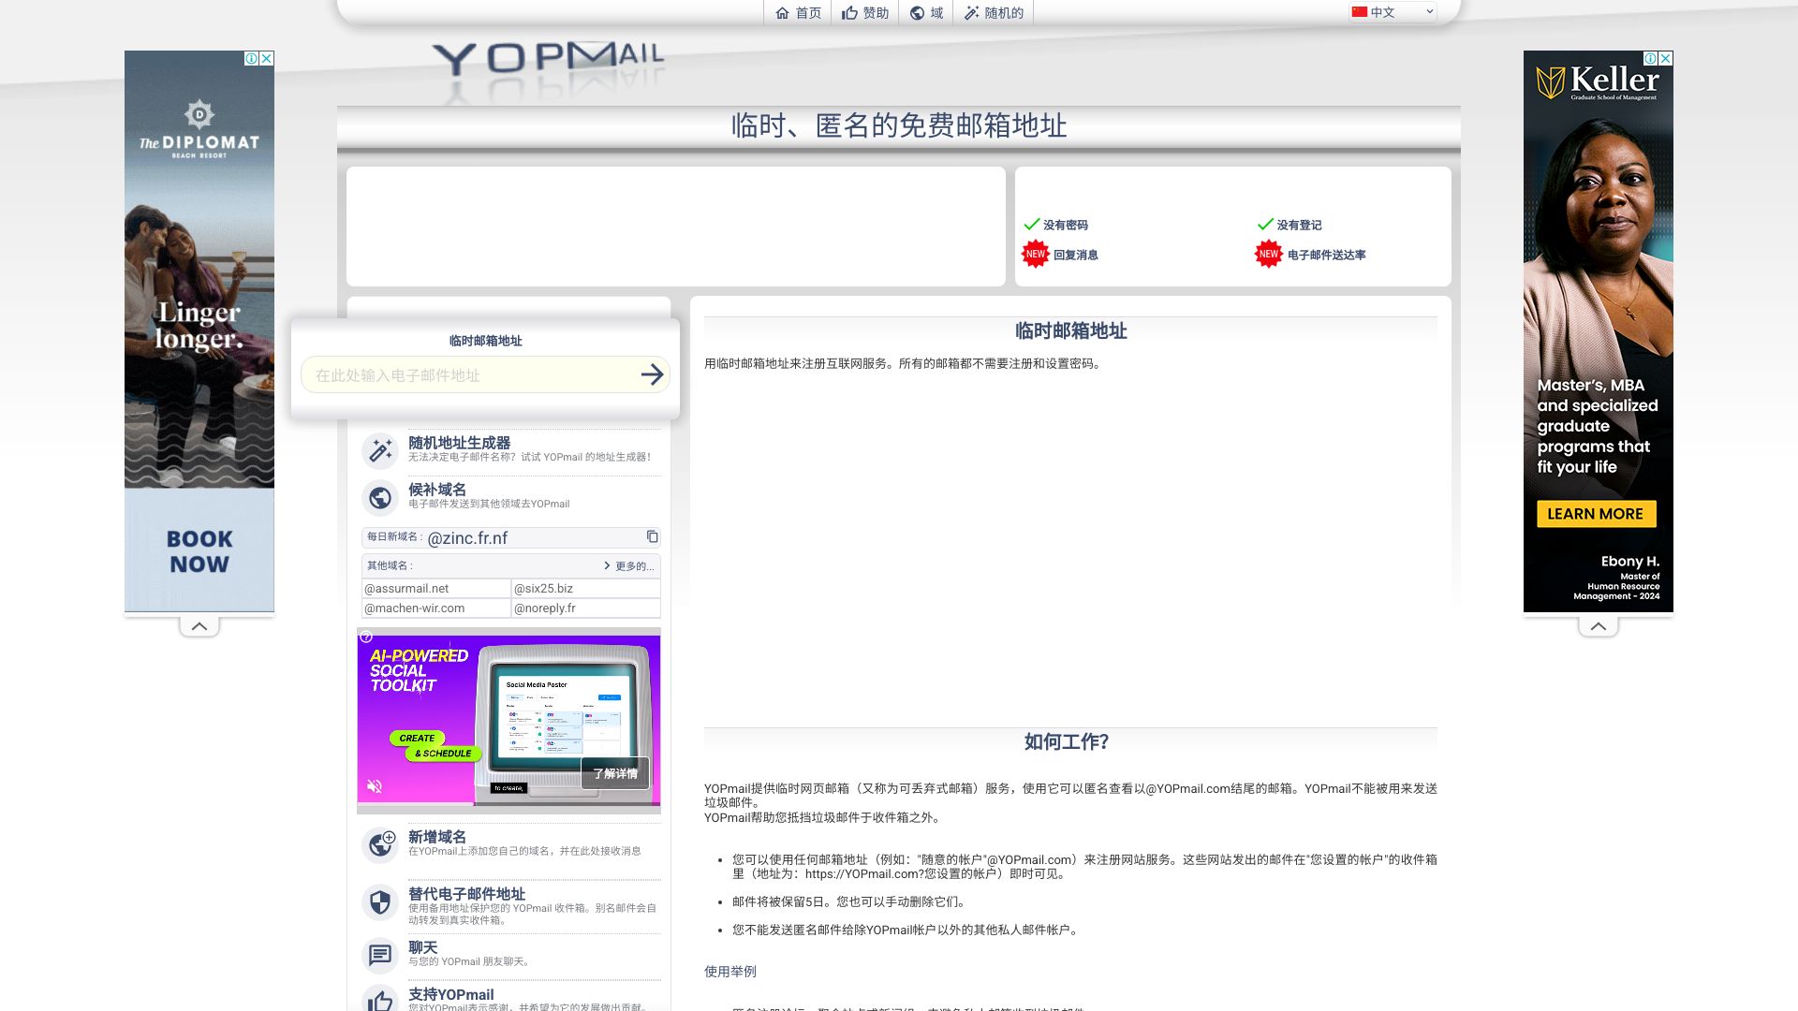Click the 回复消息 new feature label
The height and width of the screenshot is (1011, 1798).
pyautogui.click(x=1076, y=255)
